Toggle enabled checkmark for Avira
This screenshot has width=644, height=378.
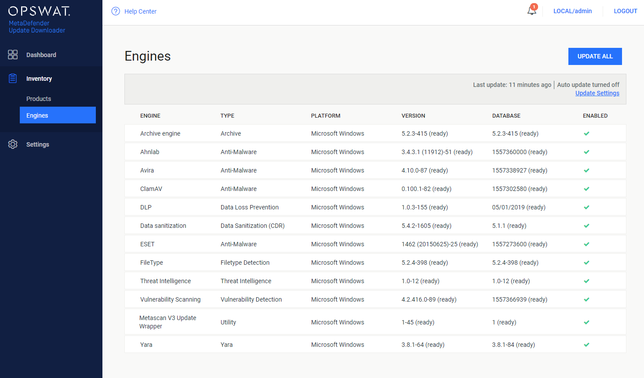(x=586, y=170)
